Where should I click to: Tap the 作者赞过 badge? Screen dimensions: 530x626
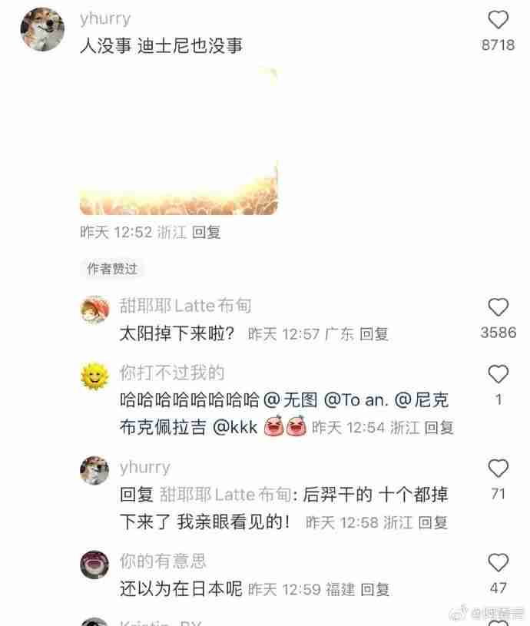(112, 269)
